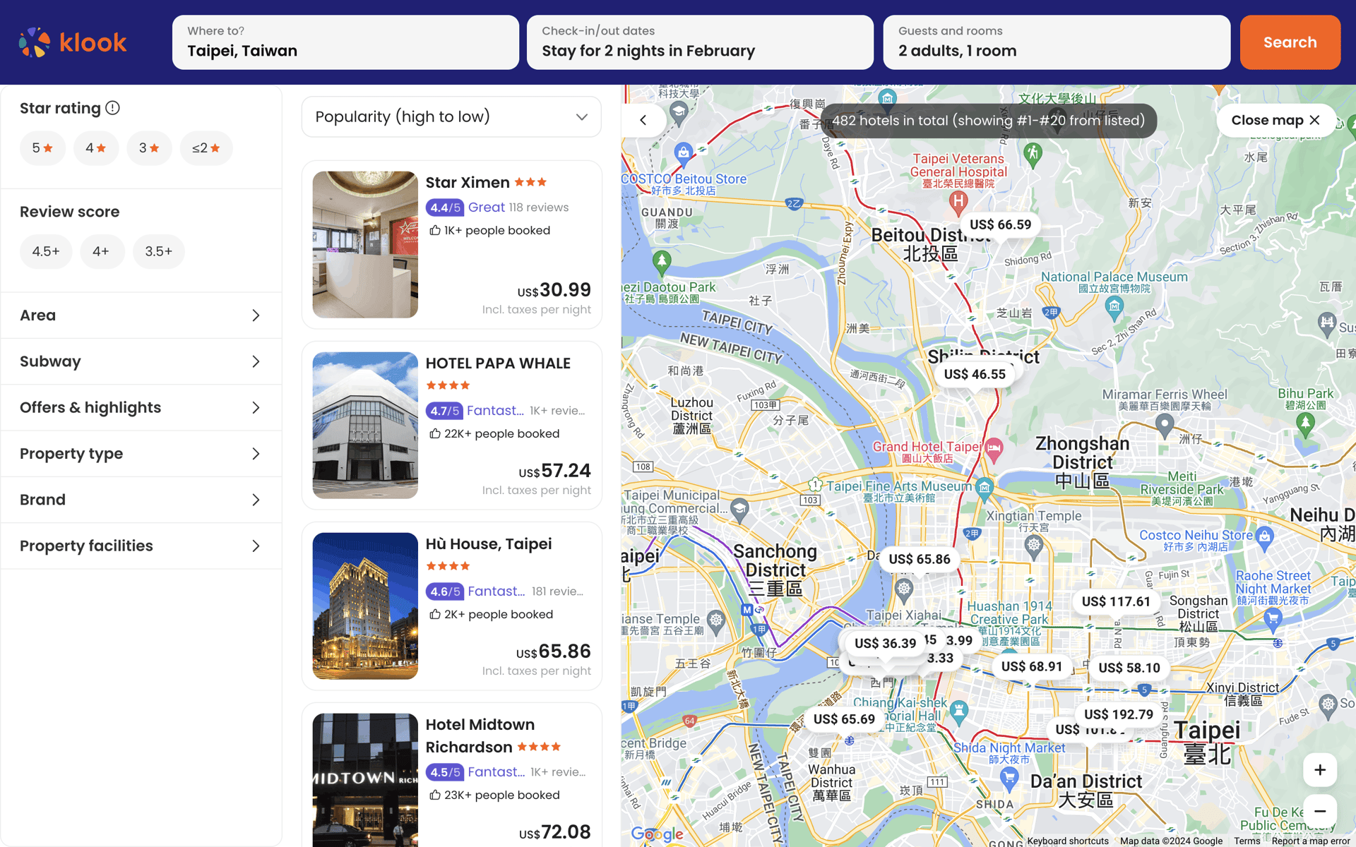Open star rating info tooltip icon
This screenshot has height=847, width=1356.
coord(112,108)
